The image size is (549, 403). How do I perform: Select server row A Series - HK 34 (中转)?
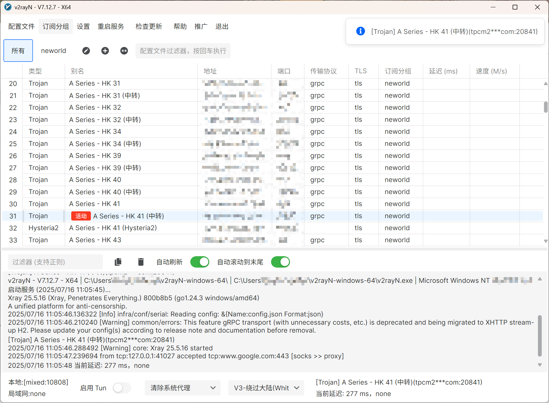tap(272, 144)
